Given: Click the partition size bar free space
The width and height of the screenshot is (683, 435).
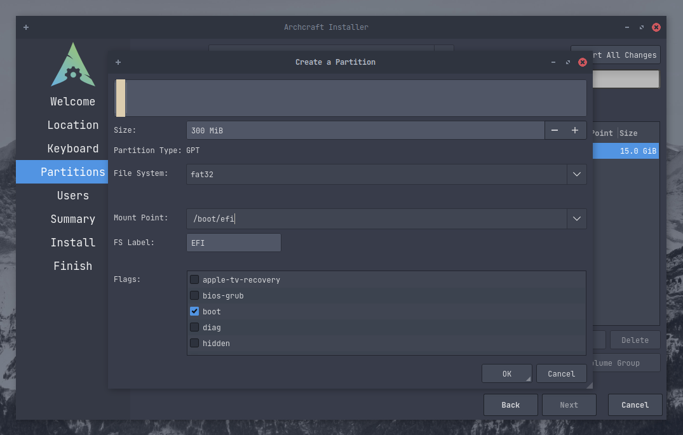Looking at the screenshot, I should 355,98.
